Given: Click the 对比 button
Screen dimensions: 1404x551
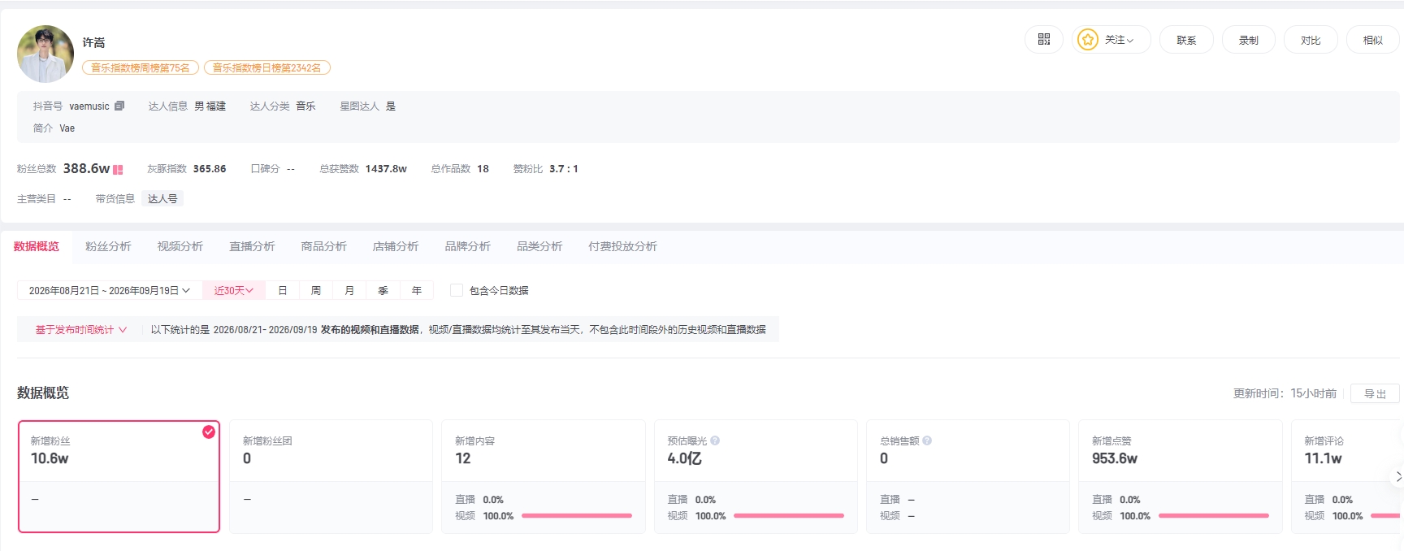Looking at the screenshot, I should (1311, 40).
